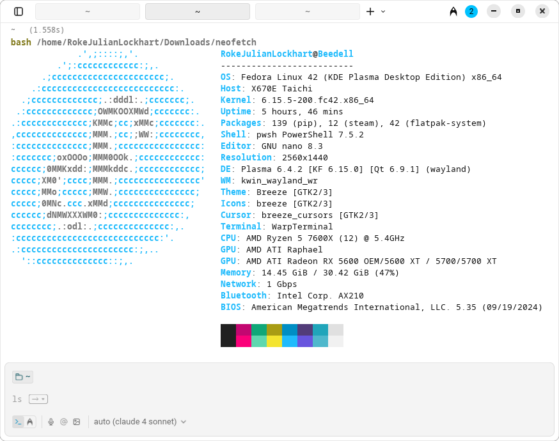Screen dimensions: 559x441
Task: Click the Fedora ASCII art logo
Action: point(107,157)
